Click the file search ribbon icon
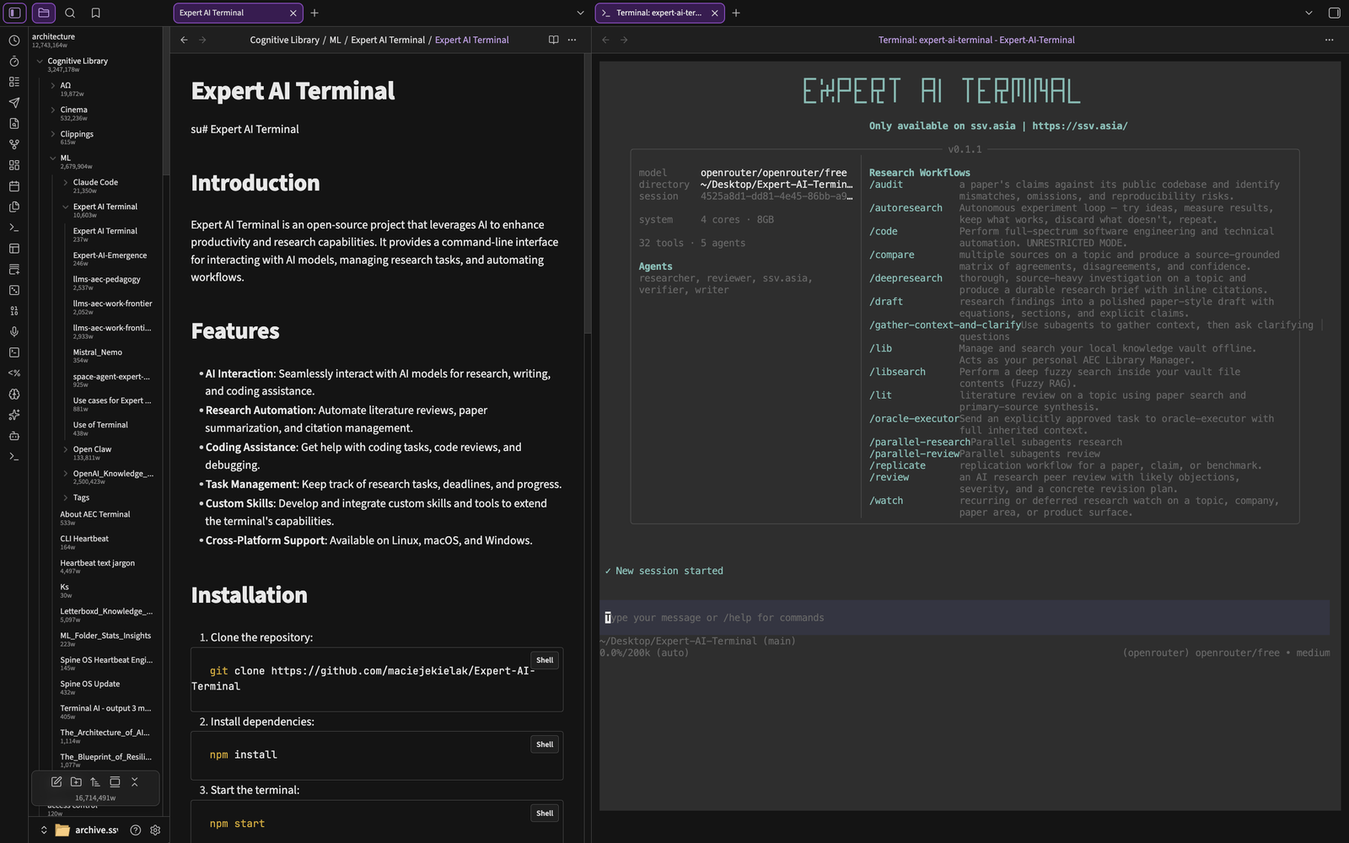 [x=13, y=123]
